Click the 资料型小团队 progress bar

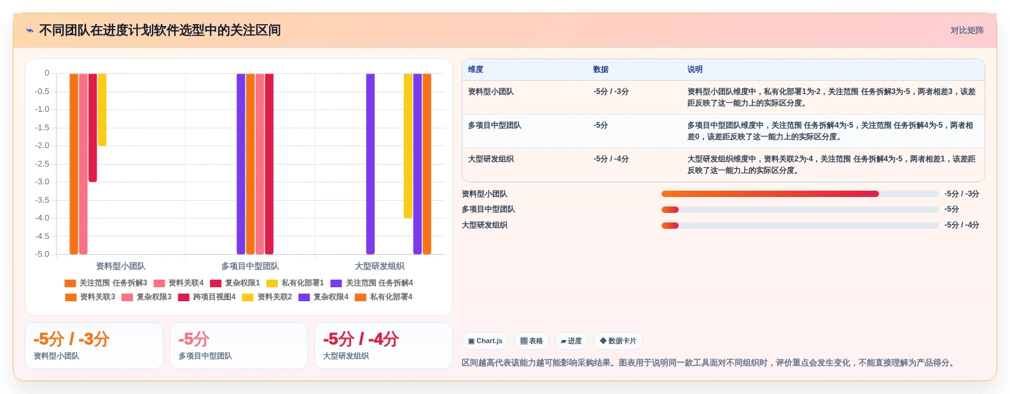pos(800,194)
